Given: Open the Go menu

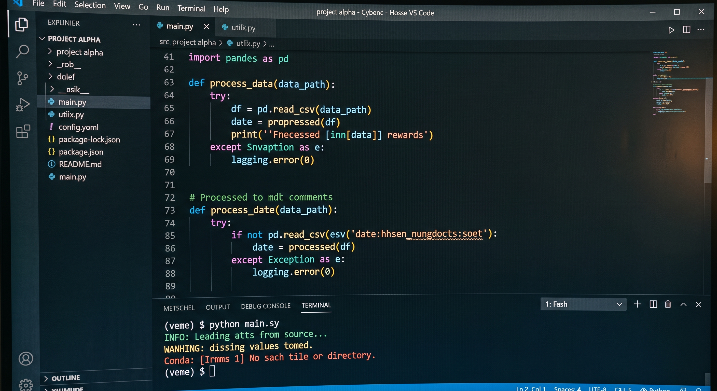Looking at the screenshot, I should (143, 7).
